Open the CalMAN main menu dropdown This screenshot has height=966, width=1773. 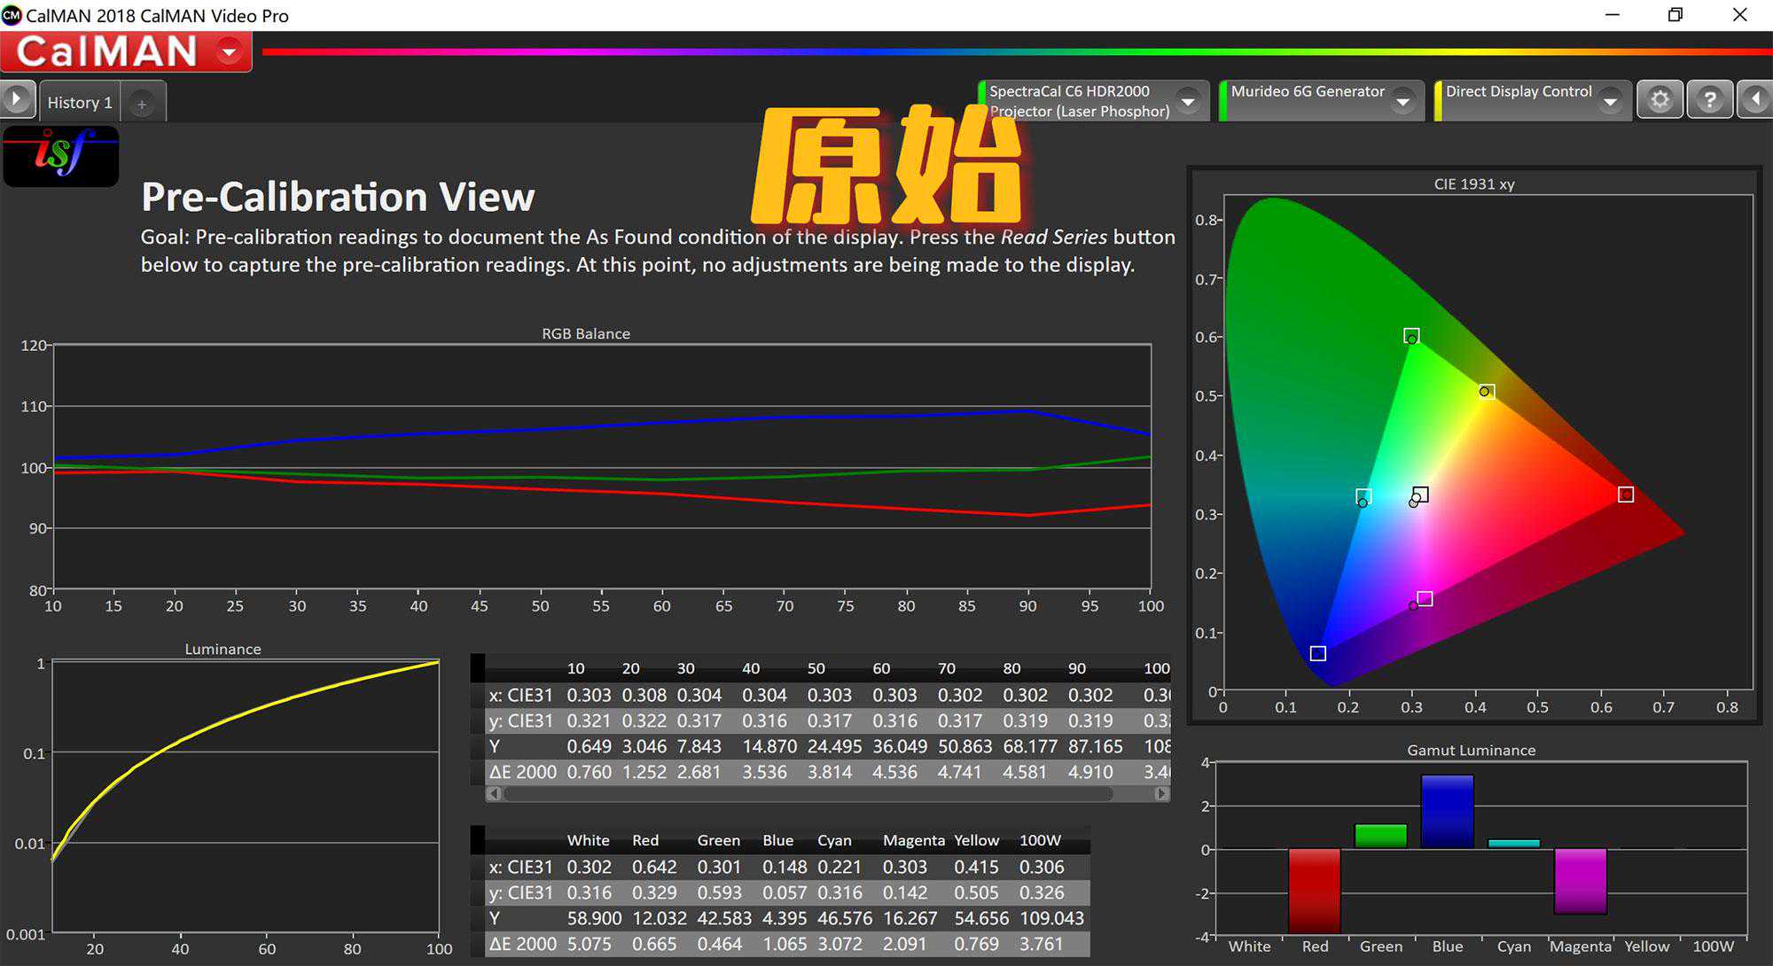pyautogui.click(x=230, y=51)
